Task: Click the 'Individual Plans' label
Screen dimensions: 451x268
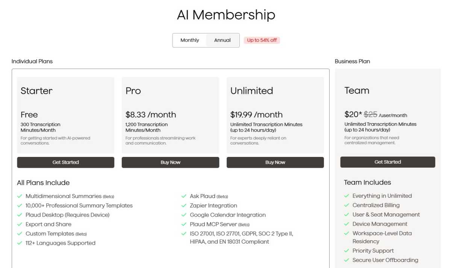Action: tap(32, 61)
